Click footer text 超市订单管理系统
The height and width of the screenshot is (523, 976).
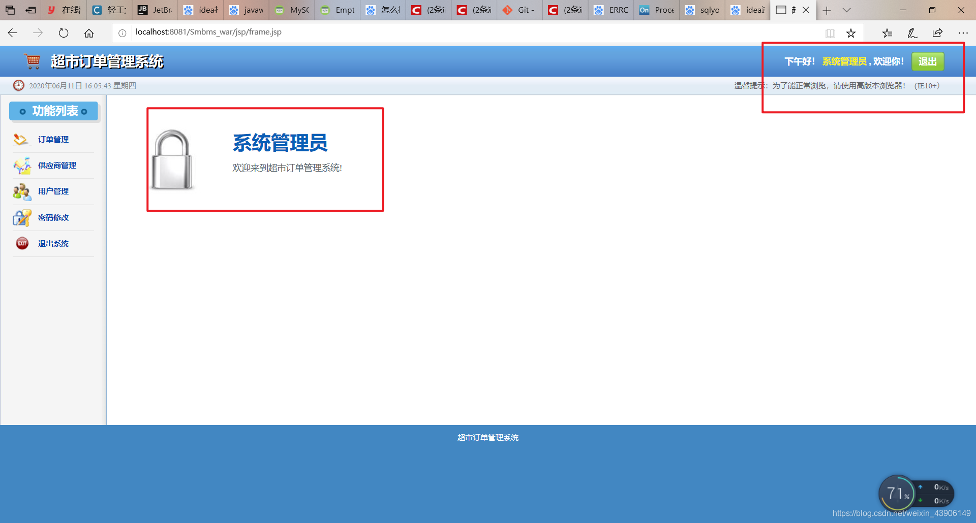(488, 437)
